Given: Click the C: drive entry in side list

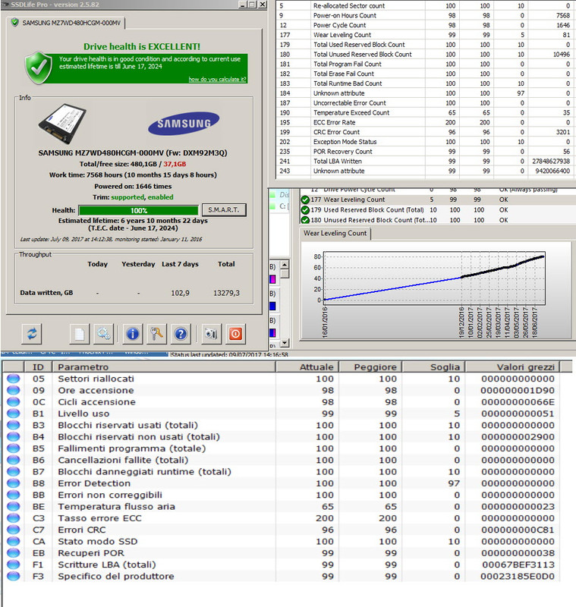Looking at the screenshot, I should pos(279,206).
